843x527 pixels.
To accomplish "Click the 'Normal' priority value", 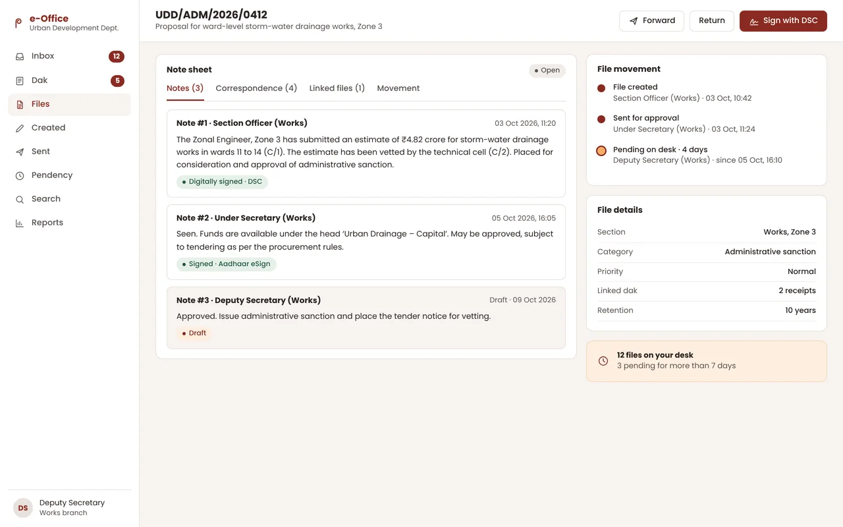I will point(802,271).
